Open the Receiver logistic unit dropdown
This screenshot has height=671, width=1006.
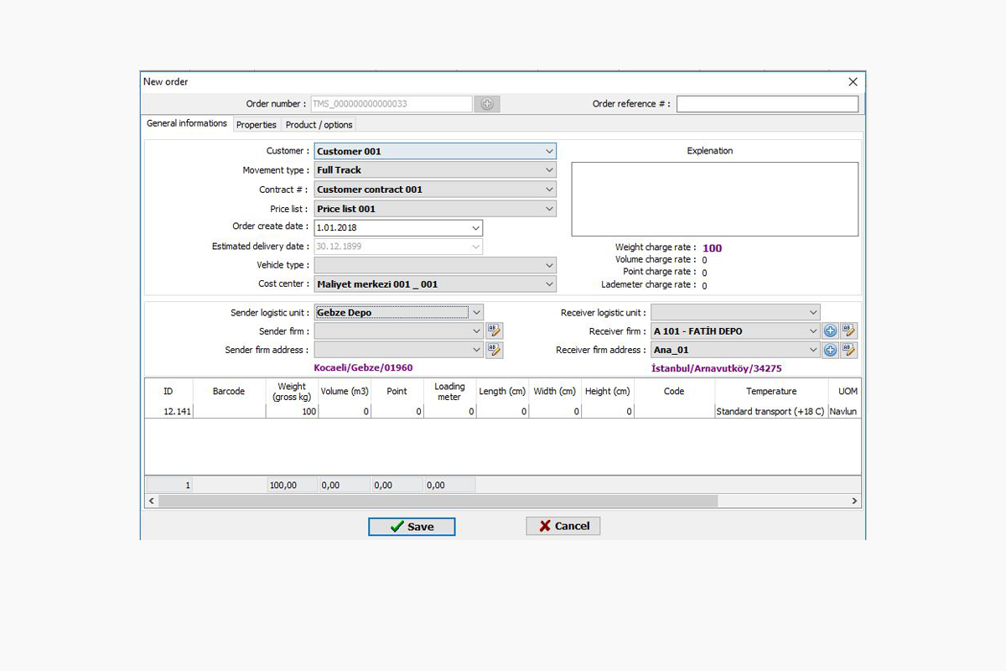pyautogui.click(x=812, y=313)
